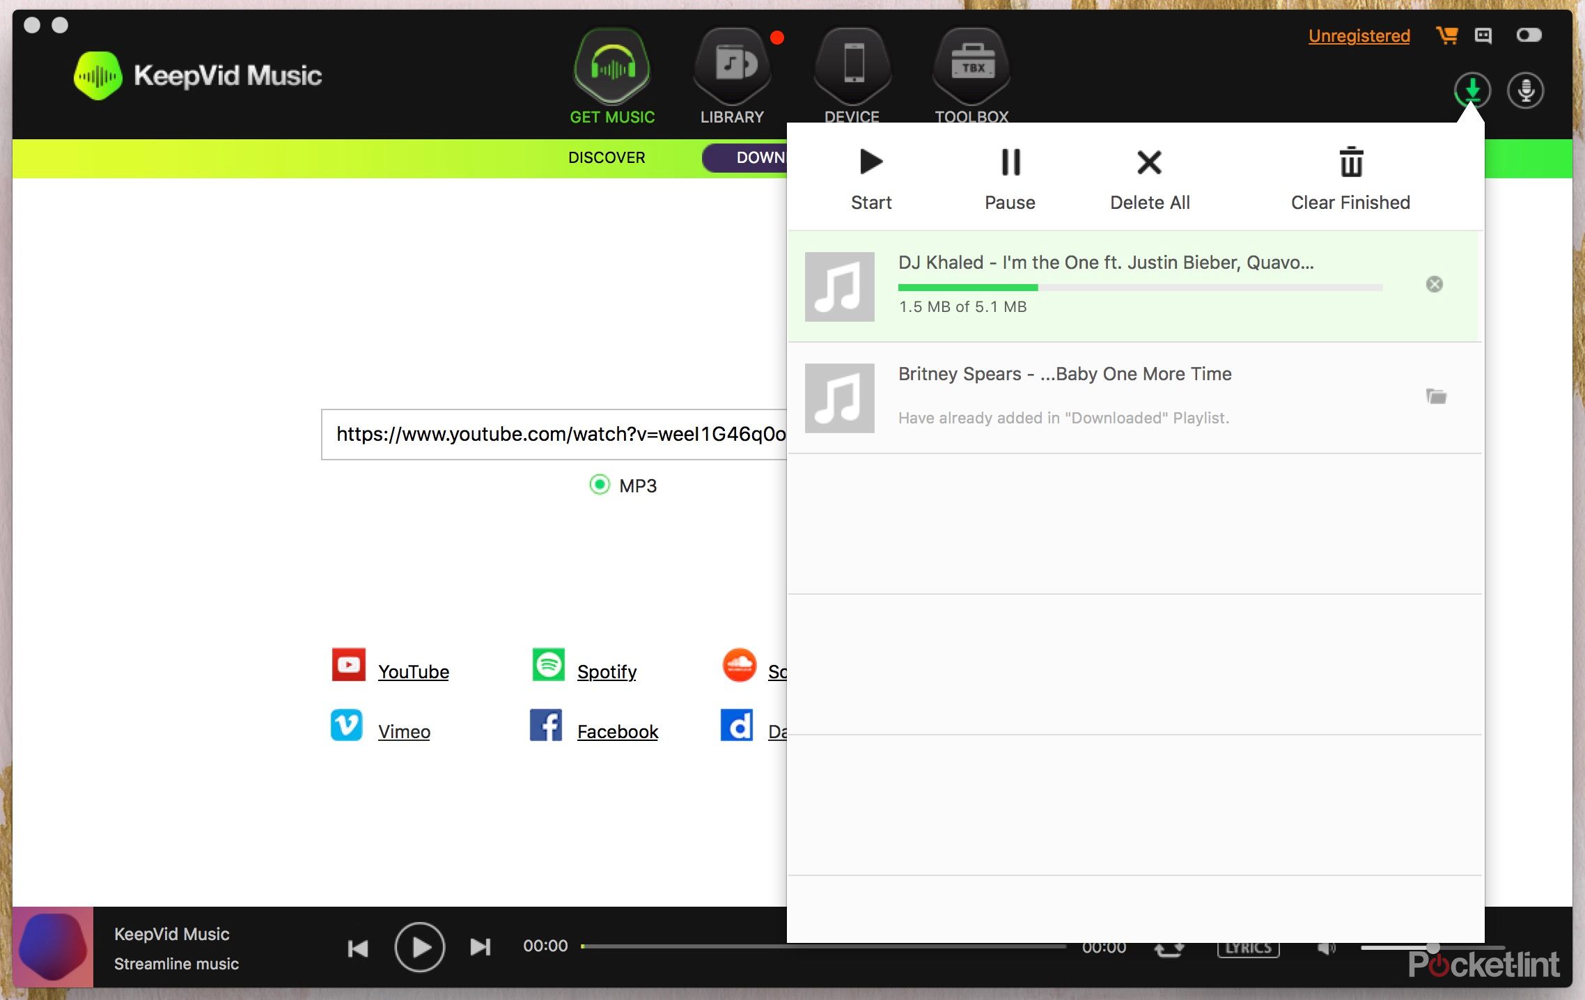Select the Get Music headphones icon
Viewport: 1585px width, 1000px height.
611,66
